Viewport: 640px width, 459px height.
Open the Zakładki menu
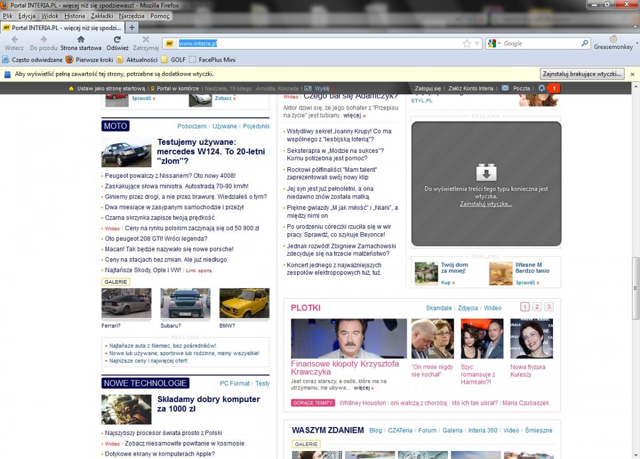pyautogui.click(x=103, y=16)
